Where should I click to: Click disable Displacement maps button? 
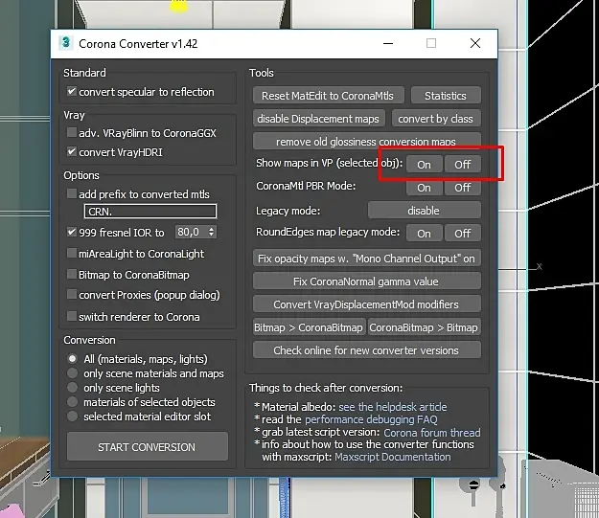coord(318,119)
